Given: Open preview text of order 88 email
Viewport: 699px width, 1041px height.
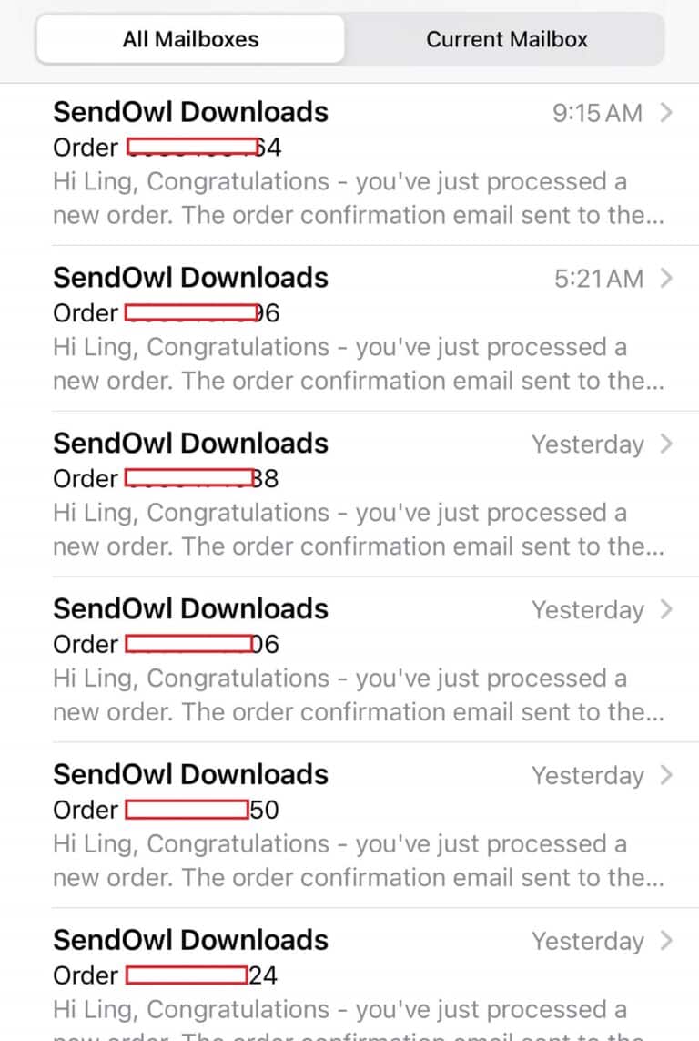Looking at the screenshot, I should tap(359, 530).
